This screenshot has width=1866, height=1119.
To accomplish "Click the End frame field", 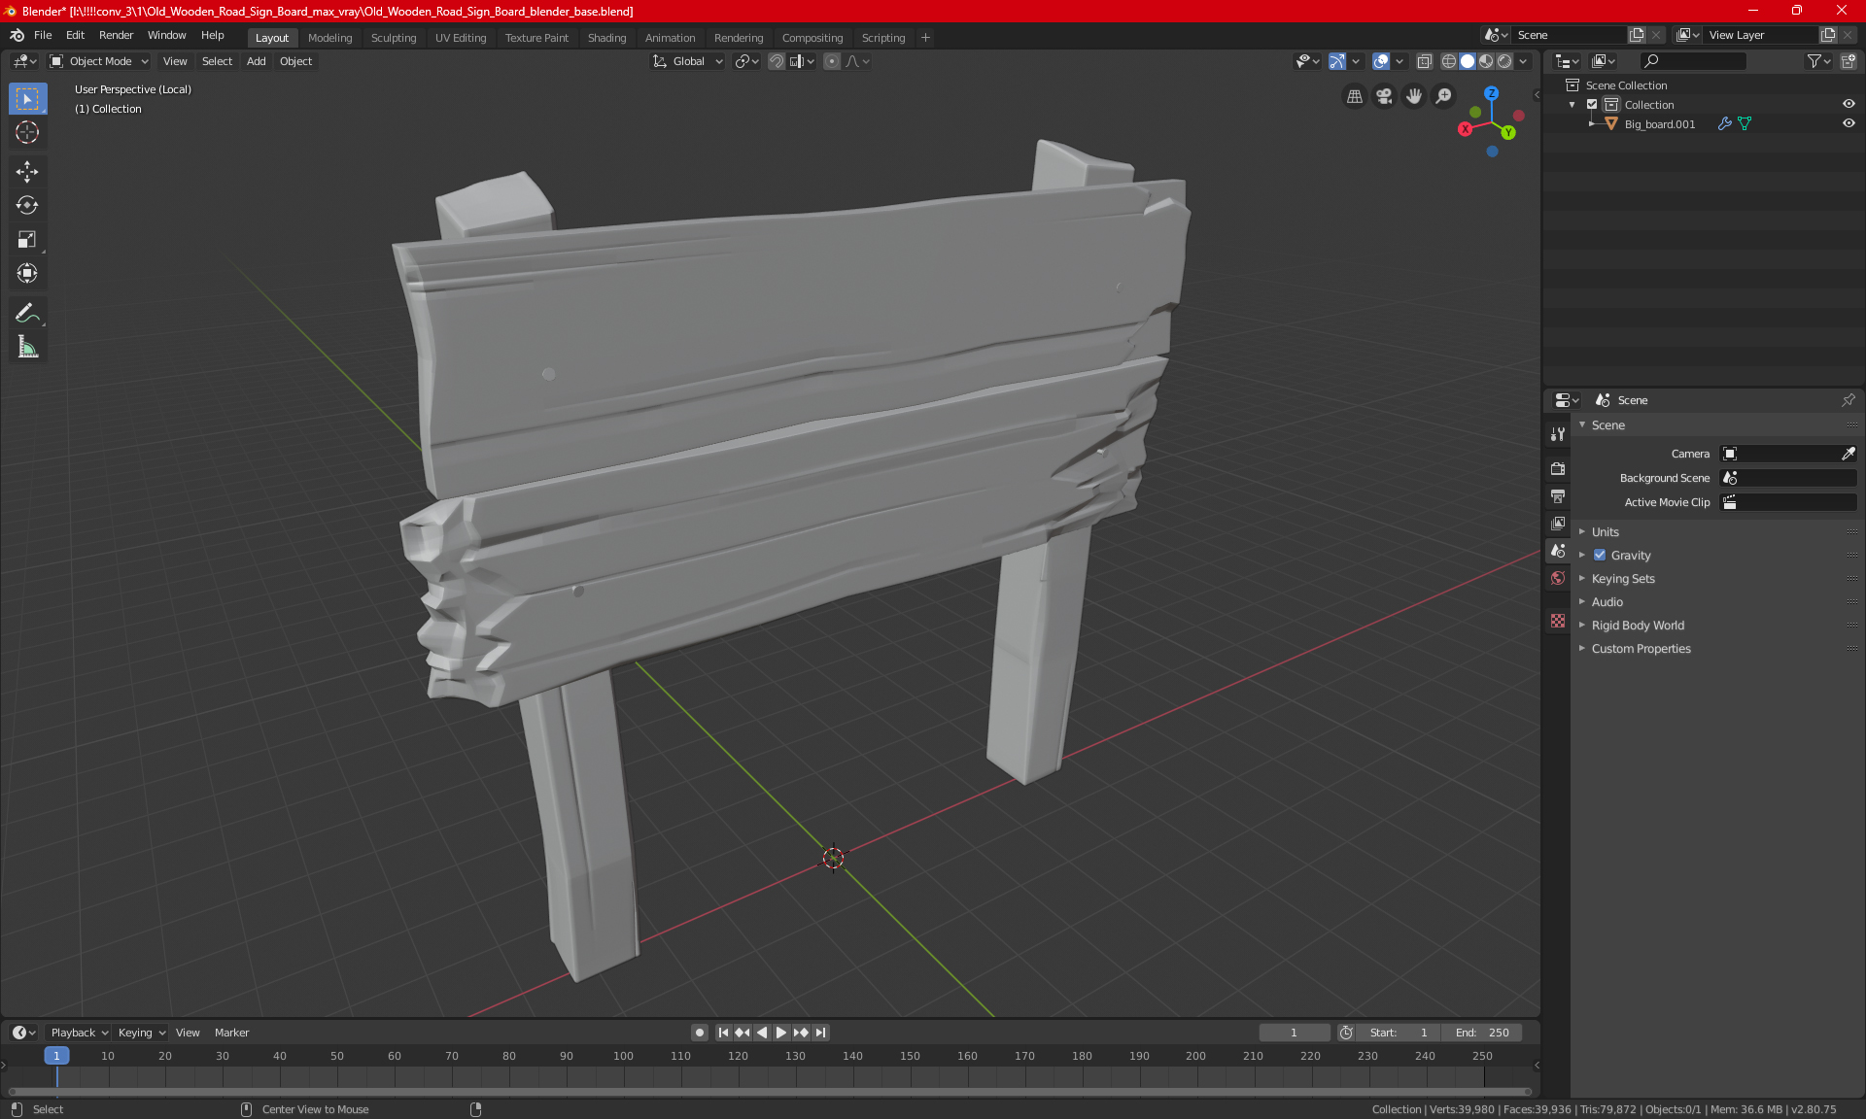I will pyautogui.click(x=1482, y=1033).
